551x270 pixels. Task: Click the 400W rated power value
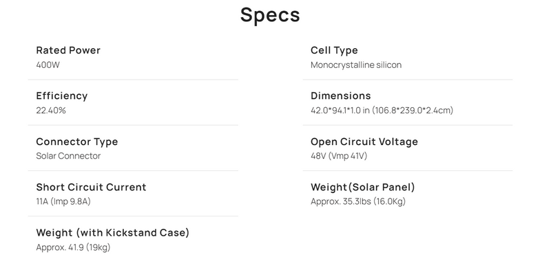pos(48,65)
